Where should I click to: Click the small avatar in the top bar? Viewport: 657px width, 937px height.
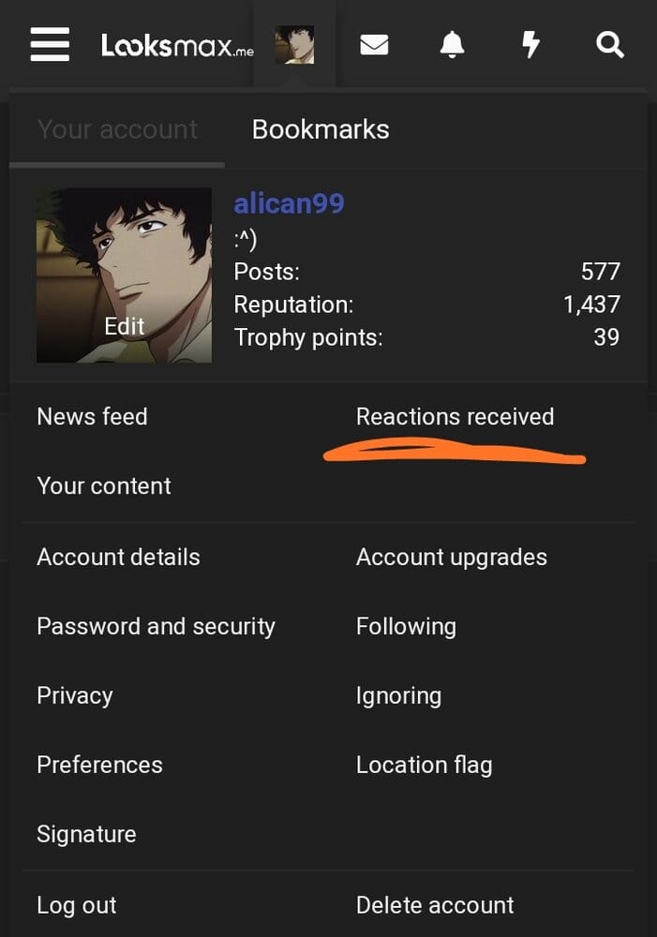pyautogui.click(x=294, y=45)
